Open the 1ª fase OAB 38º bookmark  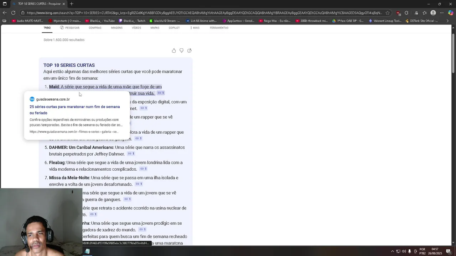click(348, 21)
